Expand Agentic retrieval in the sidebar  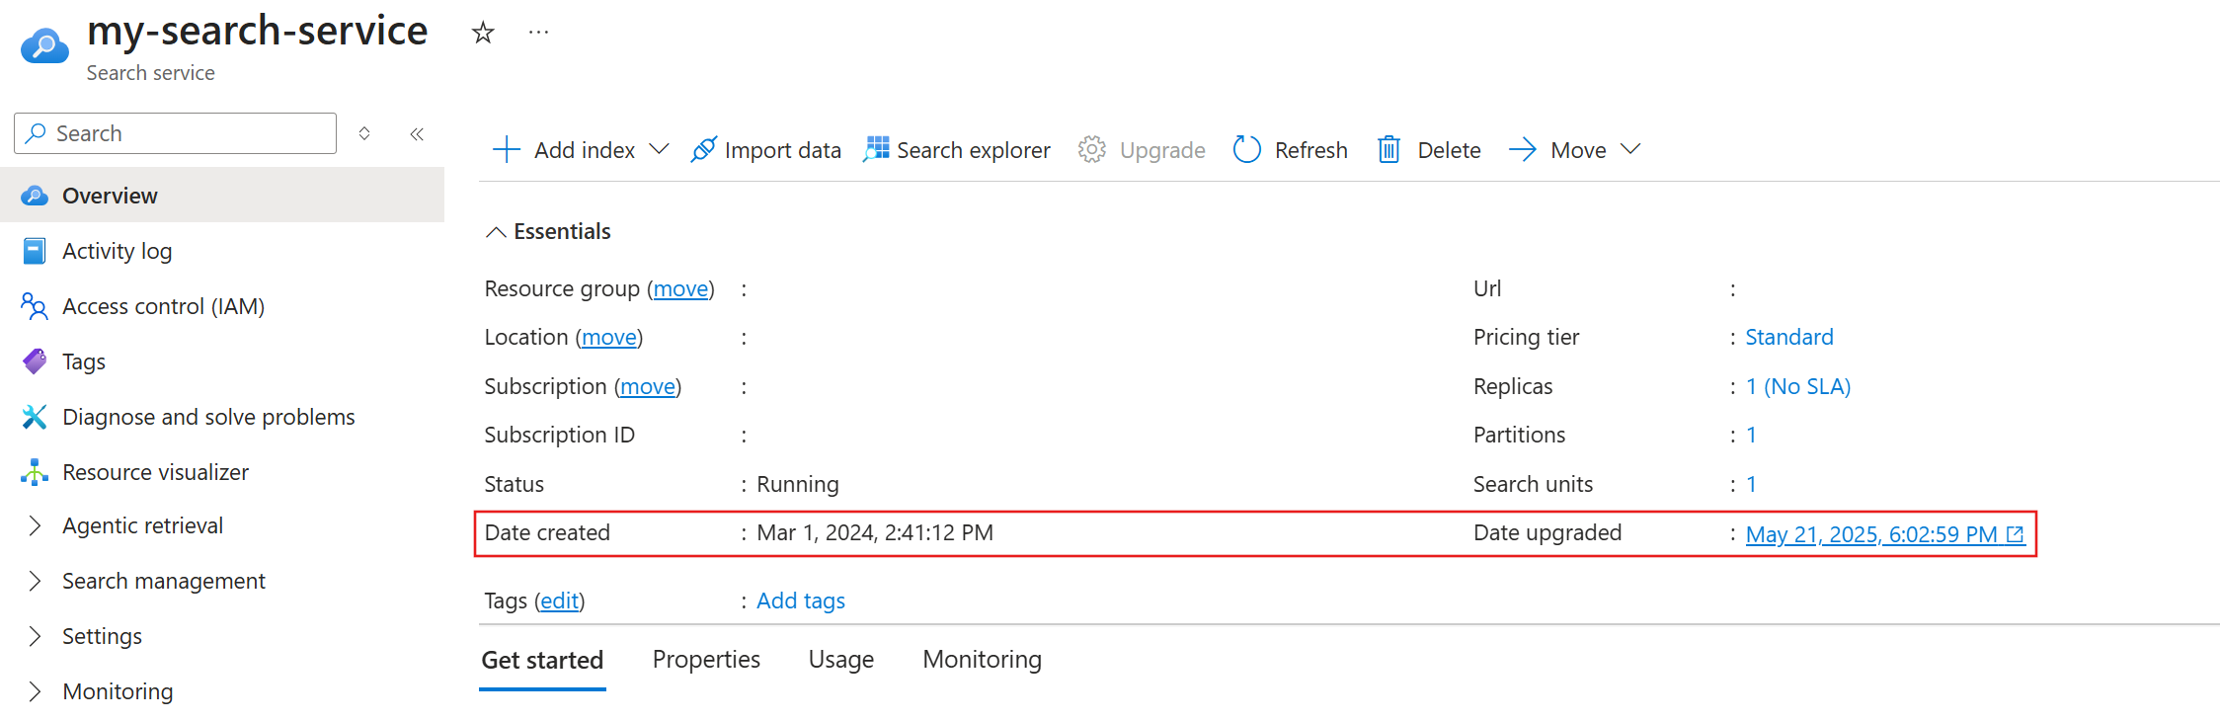[36, 525]
